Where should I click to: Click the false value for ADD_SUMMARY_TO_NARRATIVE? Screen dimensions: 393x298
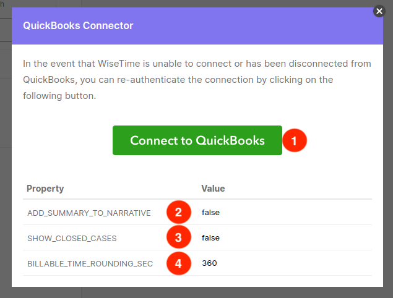click(210, 213)
